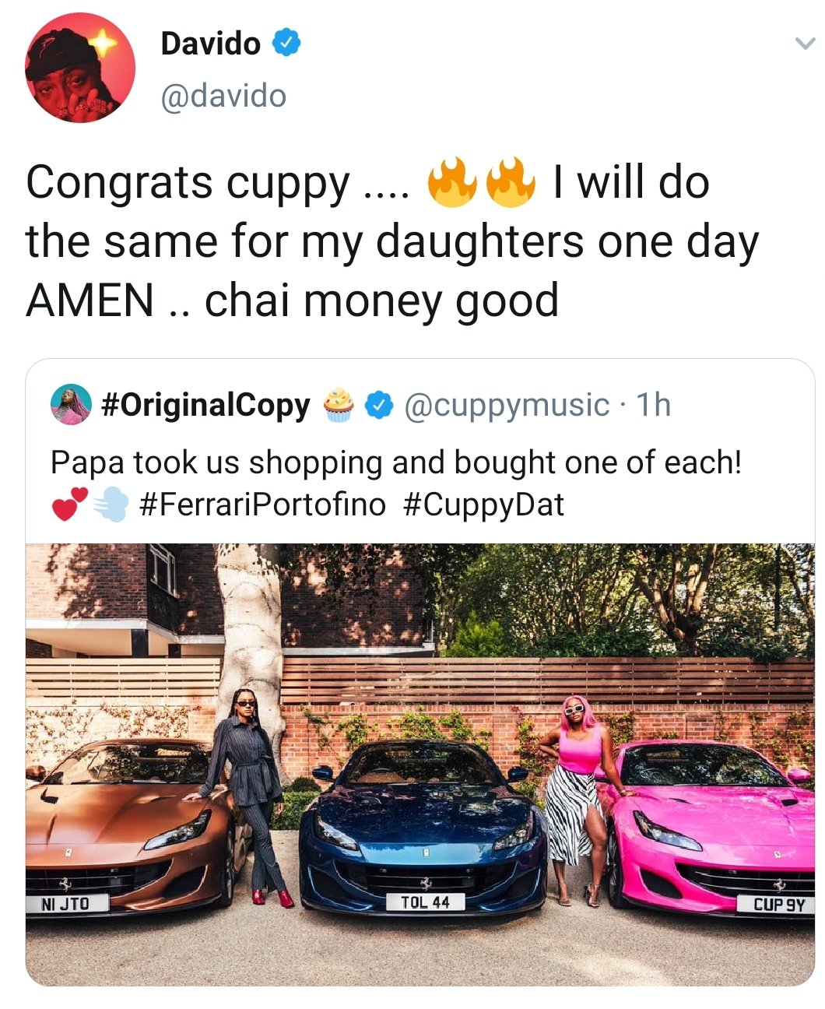The width and height of the screenshot is (825, 1009).
Task: Click Davido's blue verified badge
Action: (x=286, y=43)
